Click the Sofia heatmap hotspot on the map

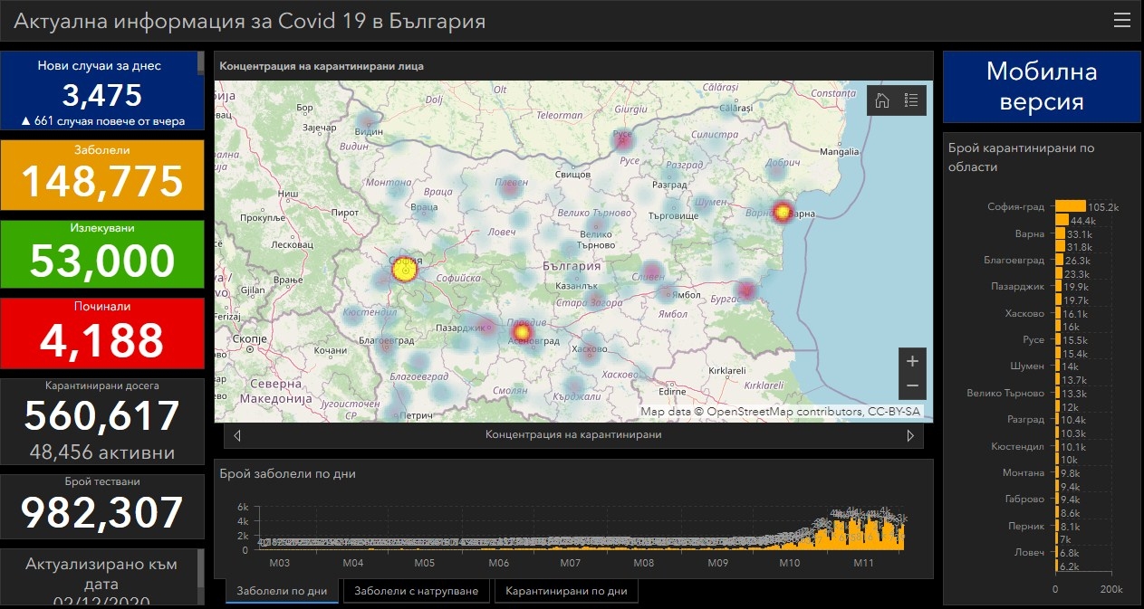click(x=404, y=269)
